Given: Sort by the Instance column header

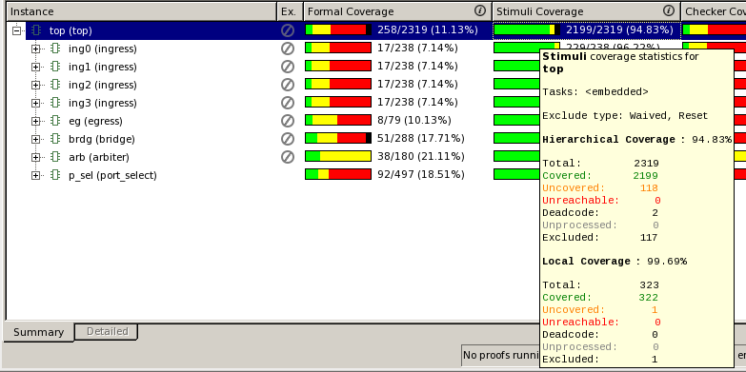Looking at the screenshot, I should pos(141,11).
